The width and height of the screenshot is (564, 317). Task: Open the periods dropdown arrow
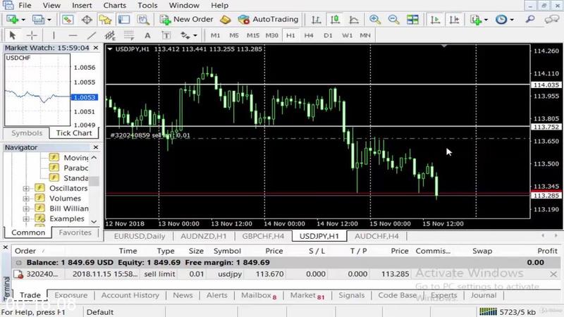click(x=512, y=20)
